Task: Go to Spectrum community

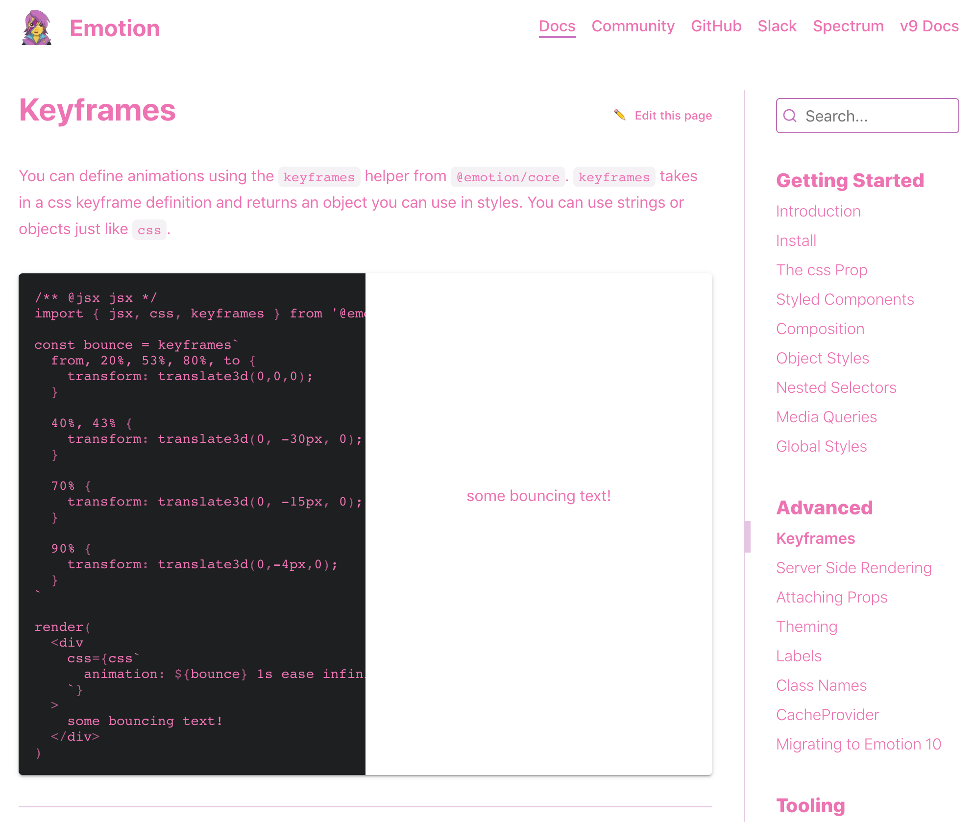Action: (x=848, y=26)
